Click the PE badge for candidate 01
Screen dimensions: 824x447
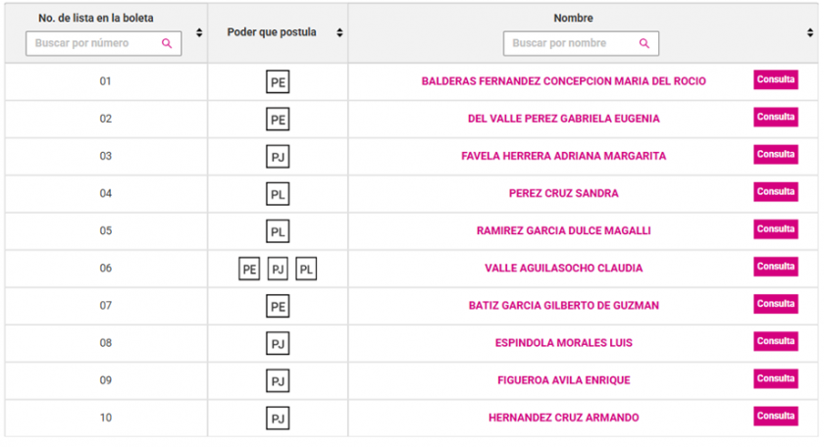click(278, 81)
